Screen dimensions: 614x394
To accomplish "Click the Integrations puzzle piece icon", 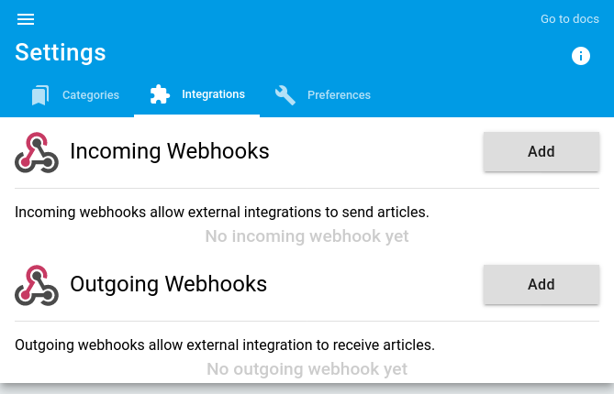I will [160, 94].
